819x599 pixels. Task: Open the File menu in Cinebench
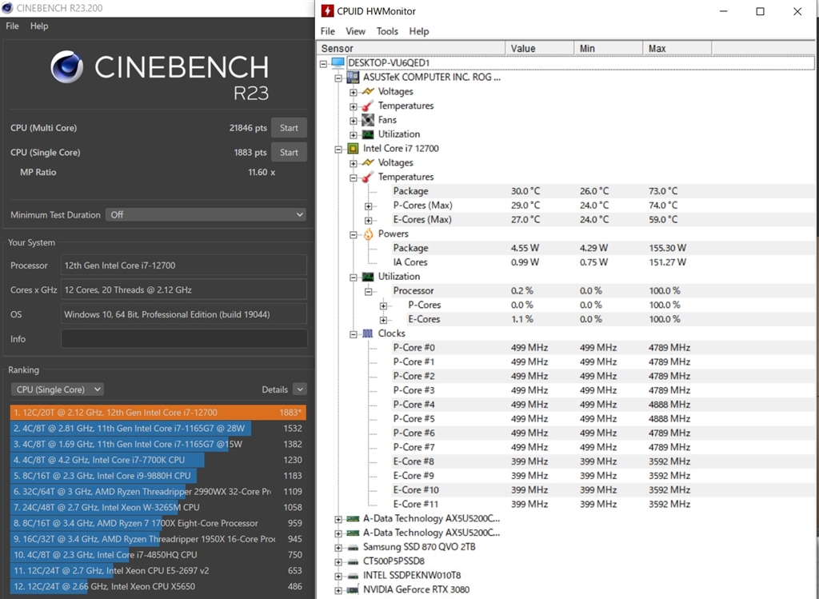click(12, 26)
